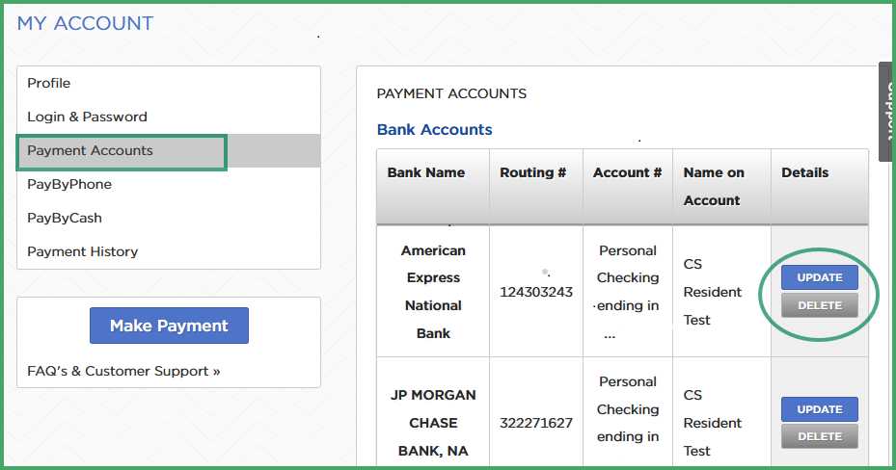
Task: Click the Make Payment button
Action: 169,326
